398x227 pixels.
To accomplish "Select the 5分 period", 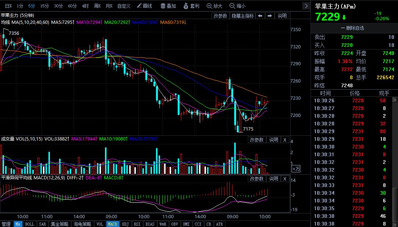I will (x=32, y=6).
